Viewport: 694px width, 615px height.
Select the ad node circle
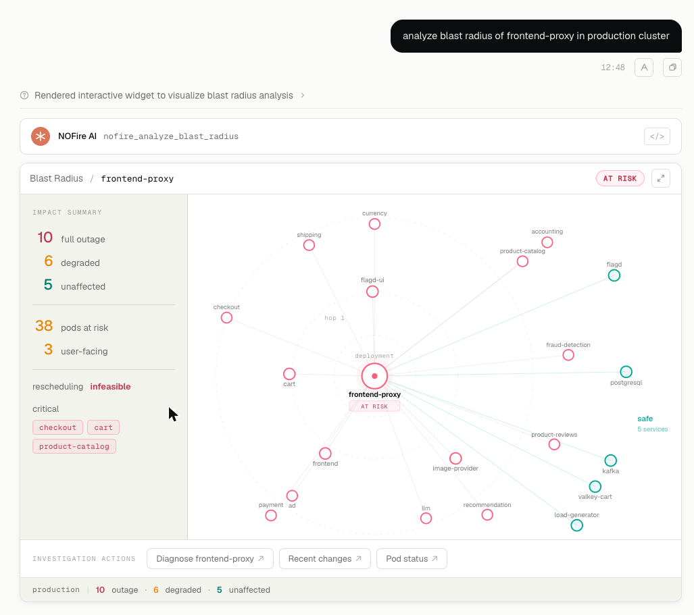tap(292, 496)
